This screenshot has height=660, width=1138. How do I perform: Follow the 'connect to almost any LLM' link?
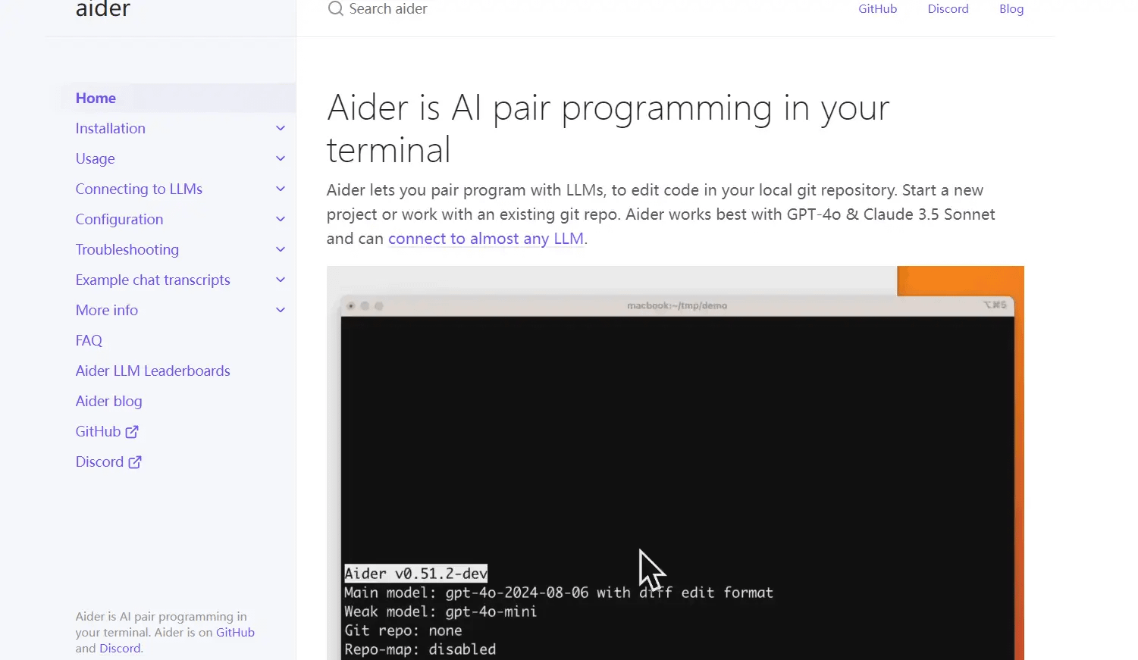[x=485, y=239]
